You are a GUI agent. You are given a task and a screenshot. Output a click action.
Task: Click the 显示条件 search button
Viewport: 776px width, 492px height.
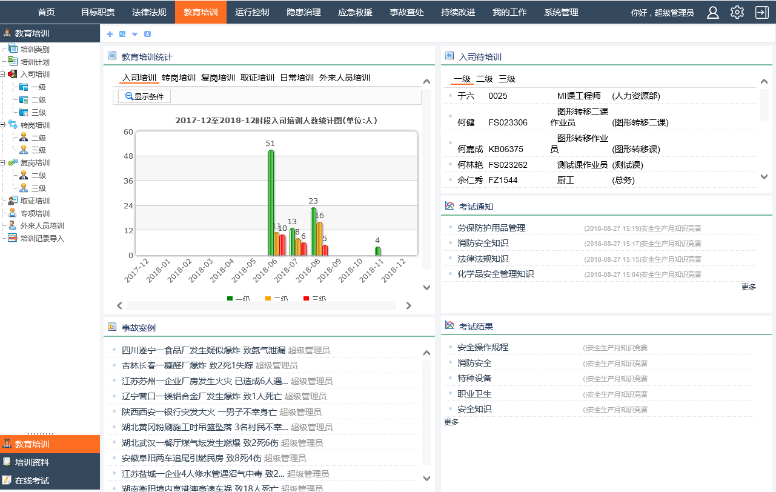click(x=144, y=96)
